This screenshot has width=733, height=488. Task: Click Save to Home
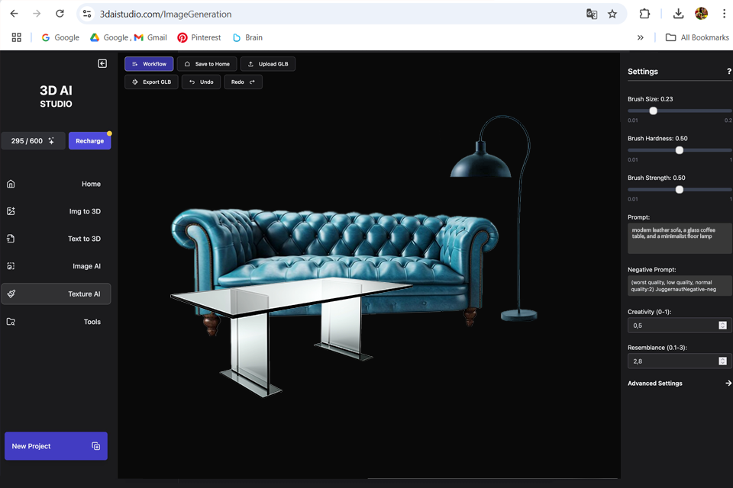tap(207, 64)
